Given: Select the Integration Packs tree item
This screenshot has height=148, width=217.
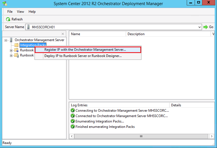Looking at the screenshot, I should [x=33, y=45].
